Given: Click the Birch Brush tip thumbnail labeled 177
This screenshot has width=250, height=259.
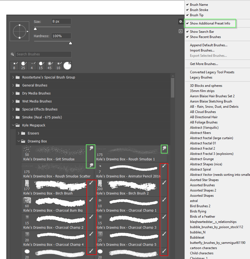Looking at the screenshot, I should (x=27, y=183).
